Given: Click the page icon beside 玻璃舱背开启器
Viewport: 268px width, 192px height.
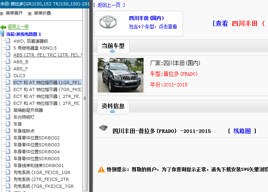Looking at the screenshot, I should pos(8,110).
